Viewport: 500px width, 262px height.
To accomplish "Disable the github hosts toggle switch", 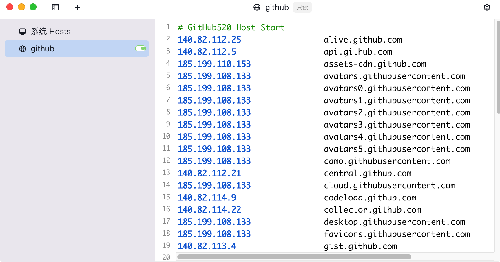I will point(140,49).
